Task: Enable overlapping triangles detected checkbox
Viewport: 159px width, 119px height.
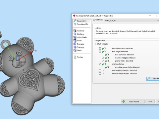Action: click(100, 70)
